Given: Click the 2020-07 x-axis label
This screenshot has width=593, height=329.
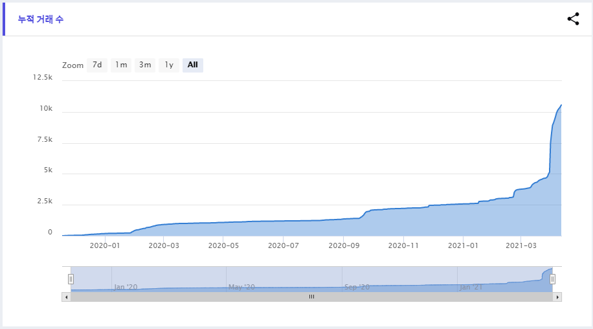Looking at the screenshot, I should click(284, 245).
